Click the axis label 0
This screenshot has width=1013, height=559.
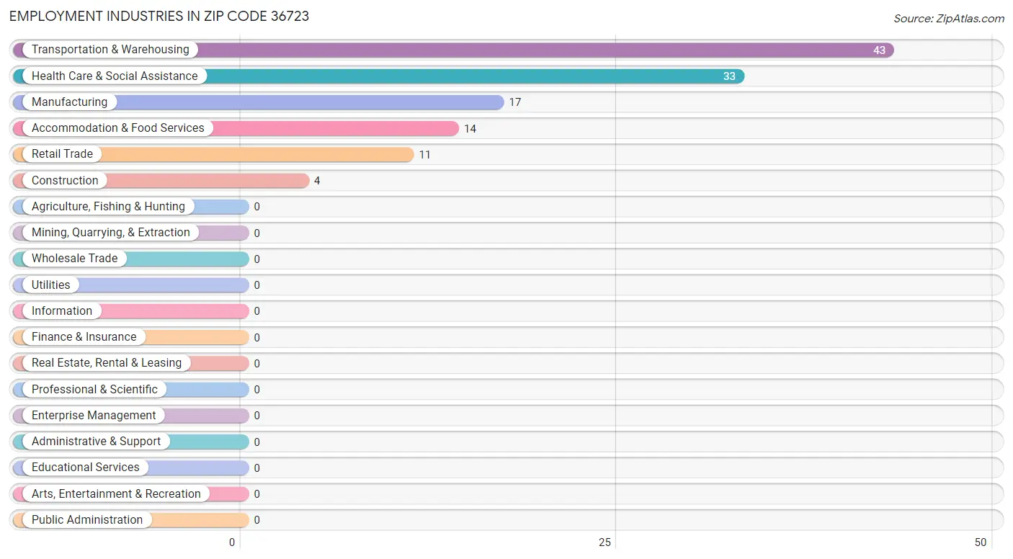point(232,542)
